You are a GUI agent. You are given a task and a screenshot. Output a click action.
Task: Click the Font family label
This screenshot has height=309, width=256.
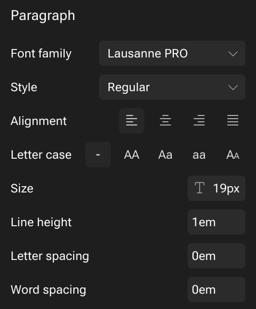pyautogui.click(x=41, y=54)
